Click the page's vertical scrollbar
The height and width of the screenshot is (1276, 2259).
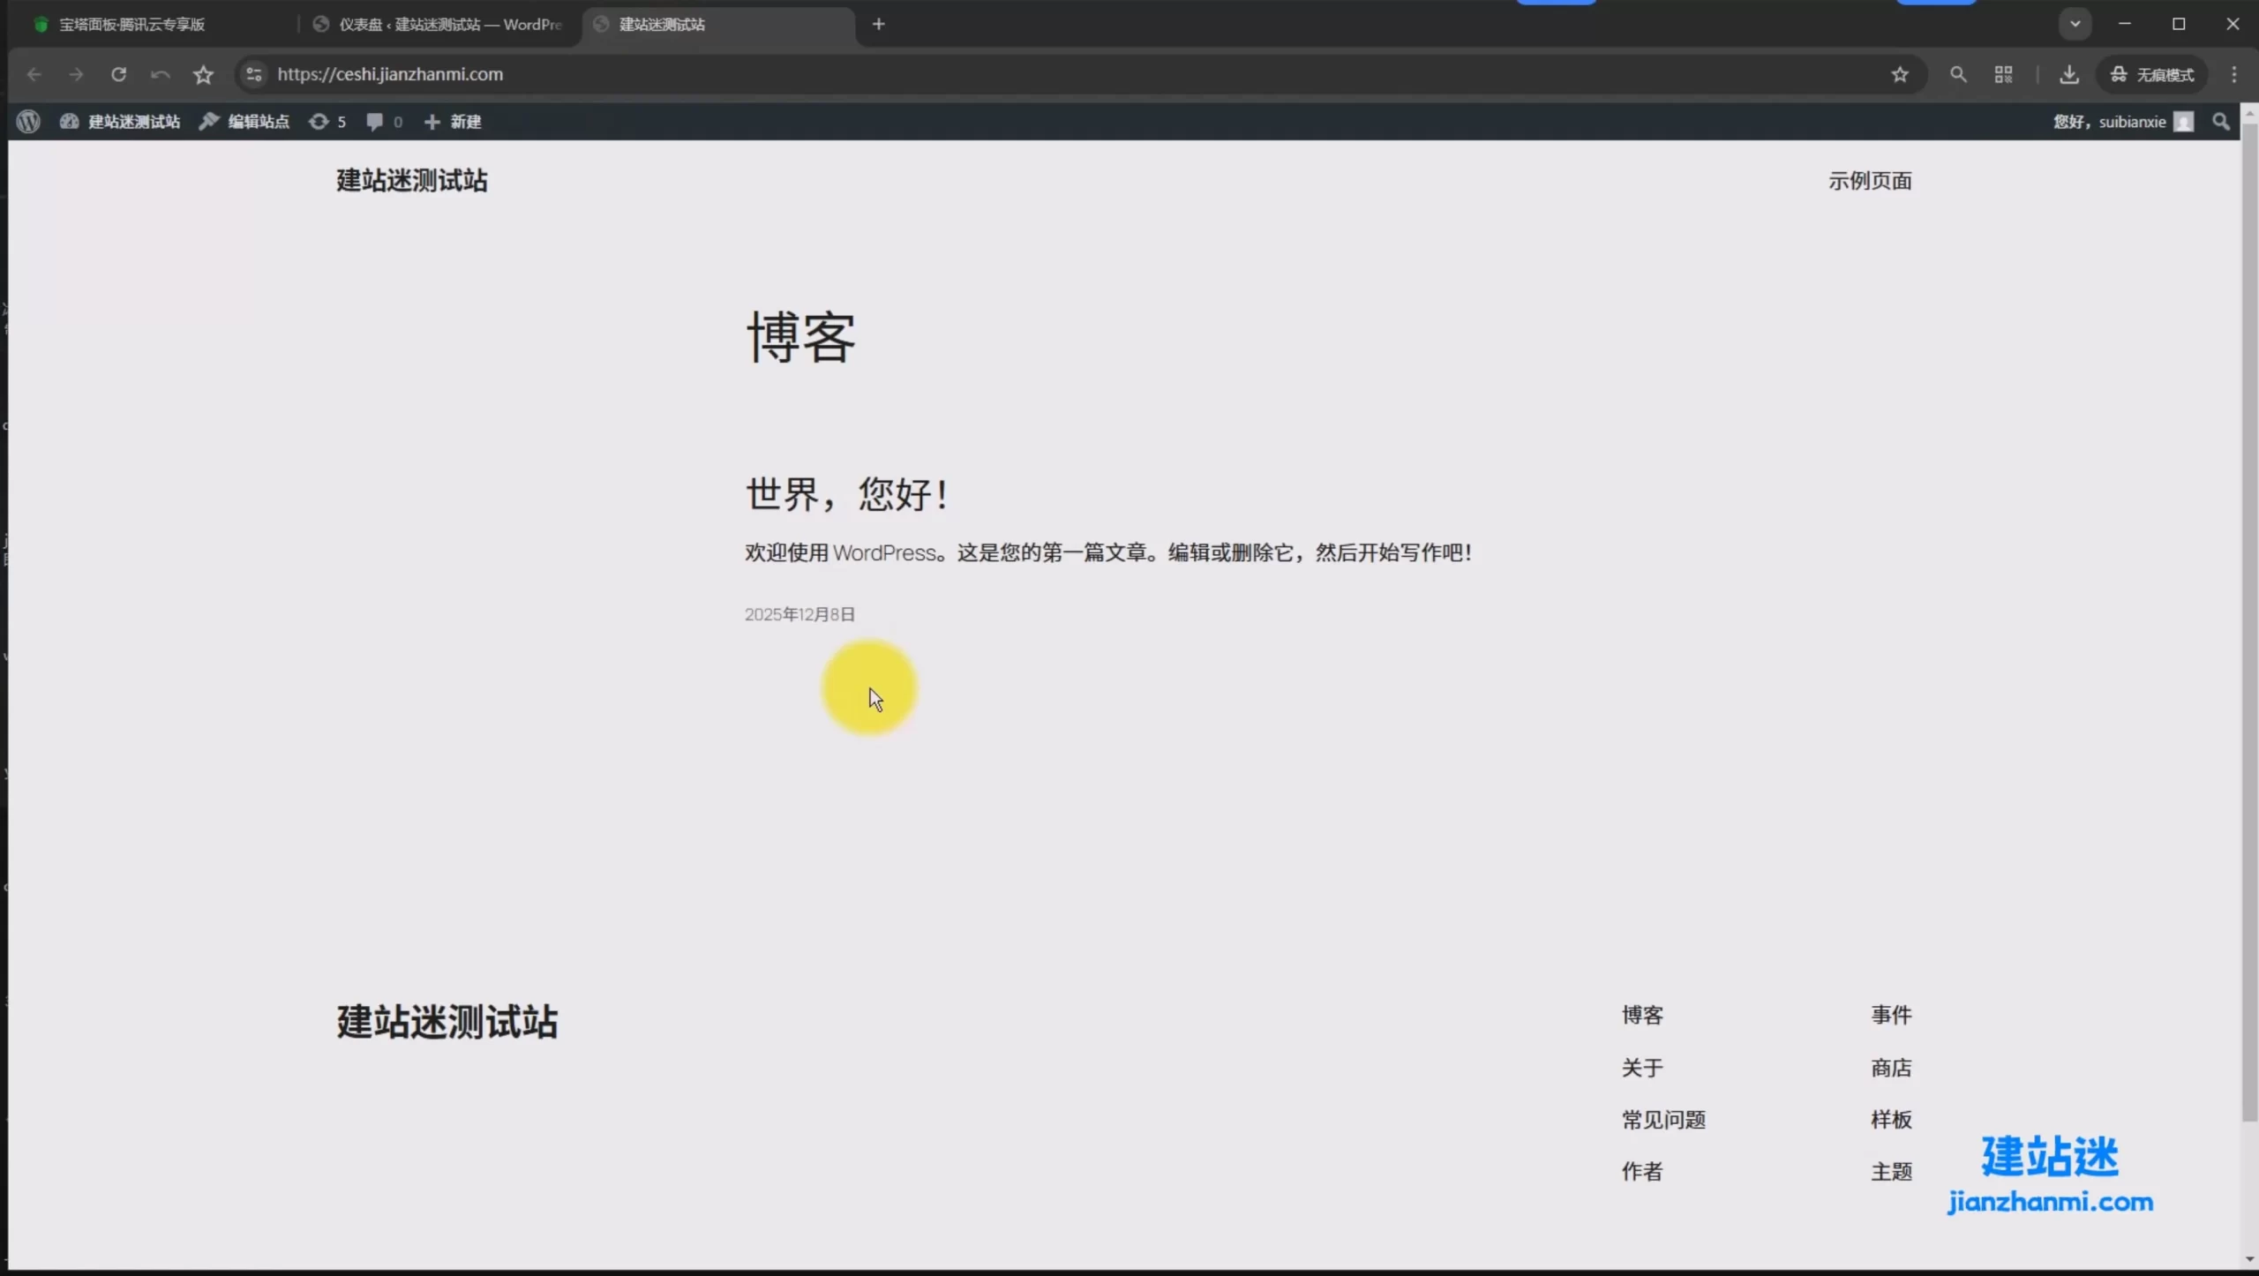tap(2249, 618)
